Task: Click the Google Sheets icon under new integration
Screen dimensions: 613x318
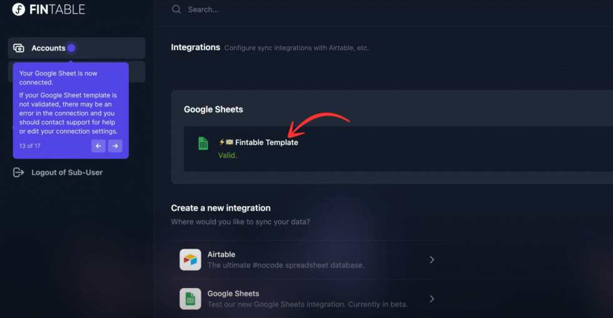Action: [190, 299]
